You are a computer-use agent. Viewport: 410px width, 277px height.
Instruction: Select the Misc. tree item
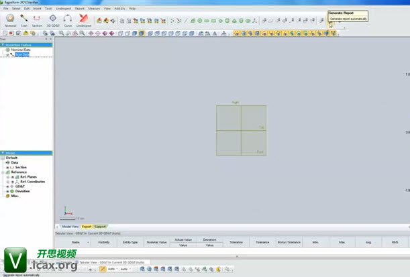(15, 196)
